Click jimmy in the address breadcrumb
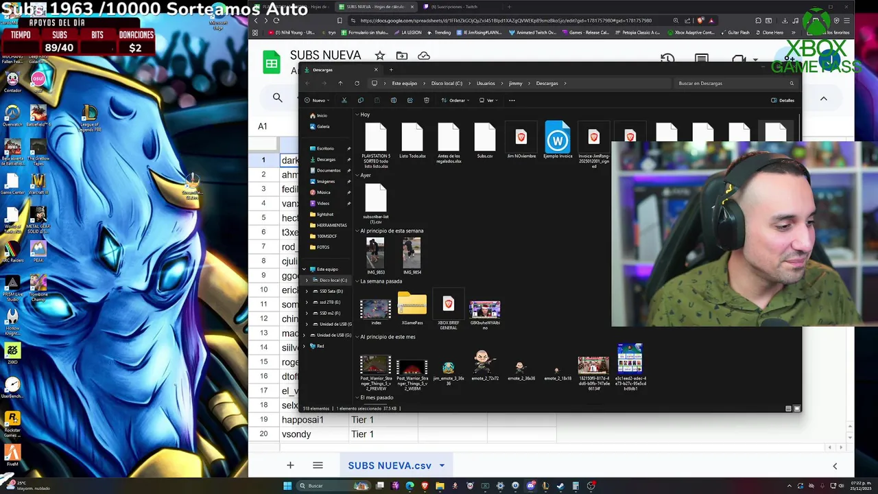The width and height of the screenshot is (878, 494). [x=516, y=83]
